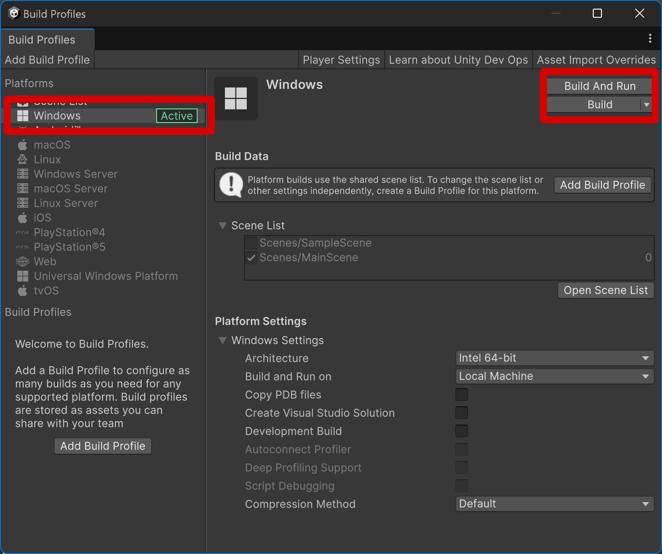Click the macOS apple icon

(x=23, y=145)
